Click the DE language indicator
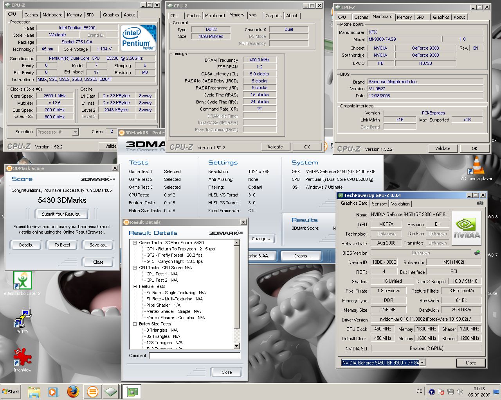The width and height of the screenshot is (501, 400). 419,391
